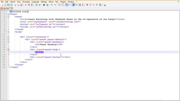Toggle synchronized horizontal scrolling icon
180x101 pixels.
pyautogui.click(x=62, y=5)
